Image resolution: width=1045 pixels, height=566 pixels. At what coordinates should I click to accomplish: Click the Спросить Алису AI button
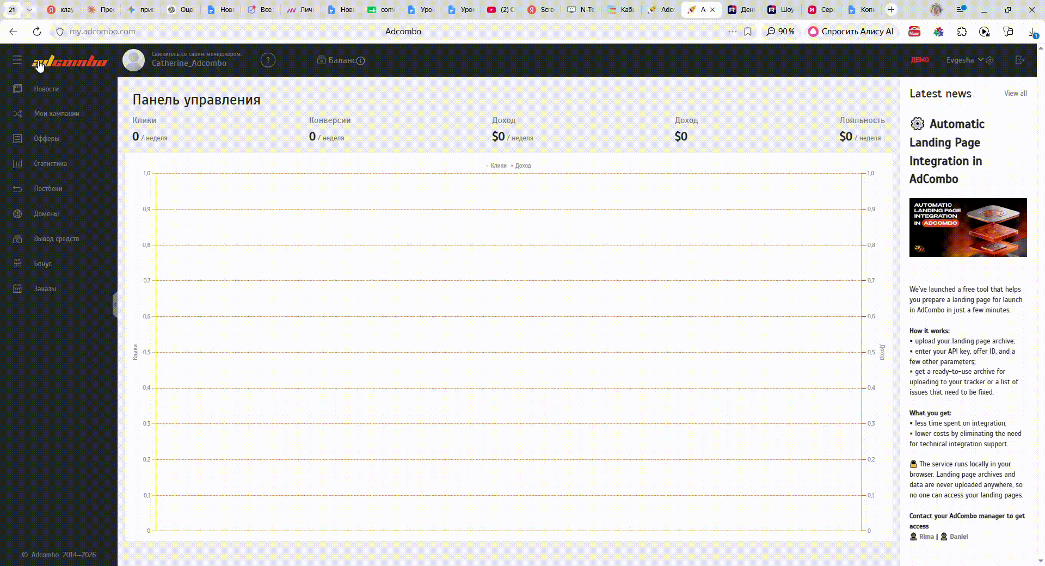(x=851, y=32)
